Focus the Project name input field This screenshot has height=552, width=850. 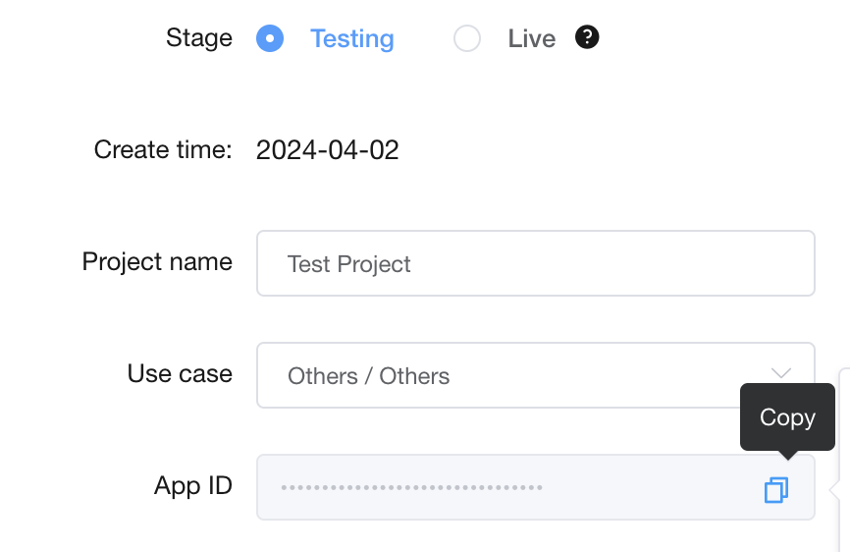[535, 263]
